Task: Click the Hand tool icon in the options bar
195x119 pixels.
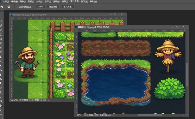Action: pos(9,7)
